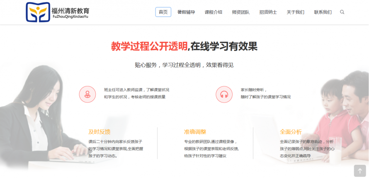Click the 教学过程公开透明 main headline
The image size is (369, 179).
click(x=149, y=46)
